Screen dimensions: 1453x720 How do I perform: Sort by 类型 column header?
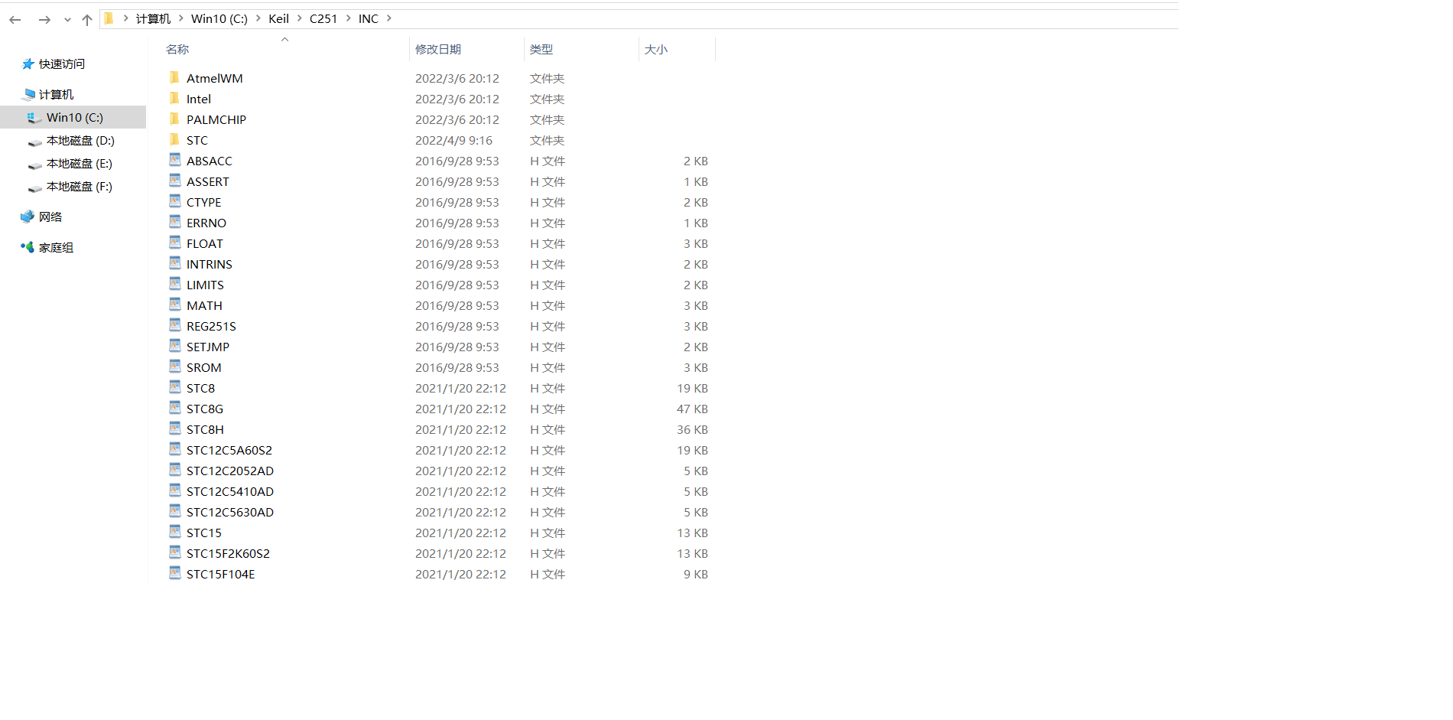tap(541, 49)
